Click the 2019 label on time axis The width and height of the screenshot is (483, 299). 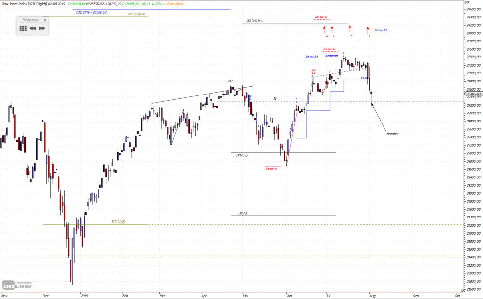84,296
